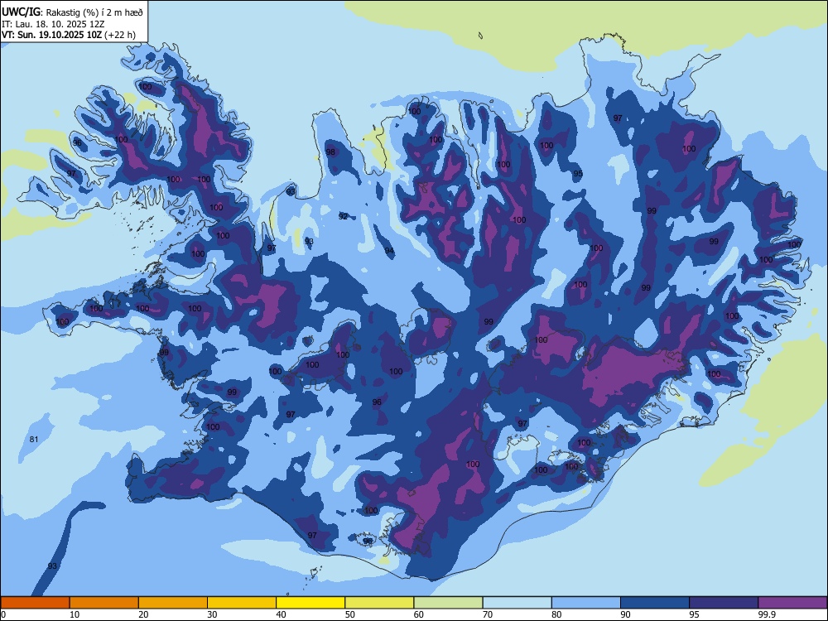Click the legend tick label '30'
This screenshot has width=828, height=621.
click(x=212, y=614)
